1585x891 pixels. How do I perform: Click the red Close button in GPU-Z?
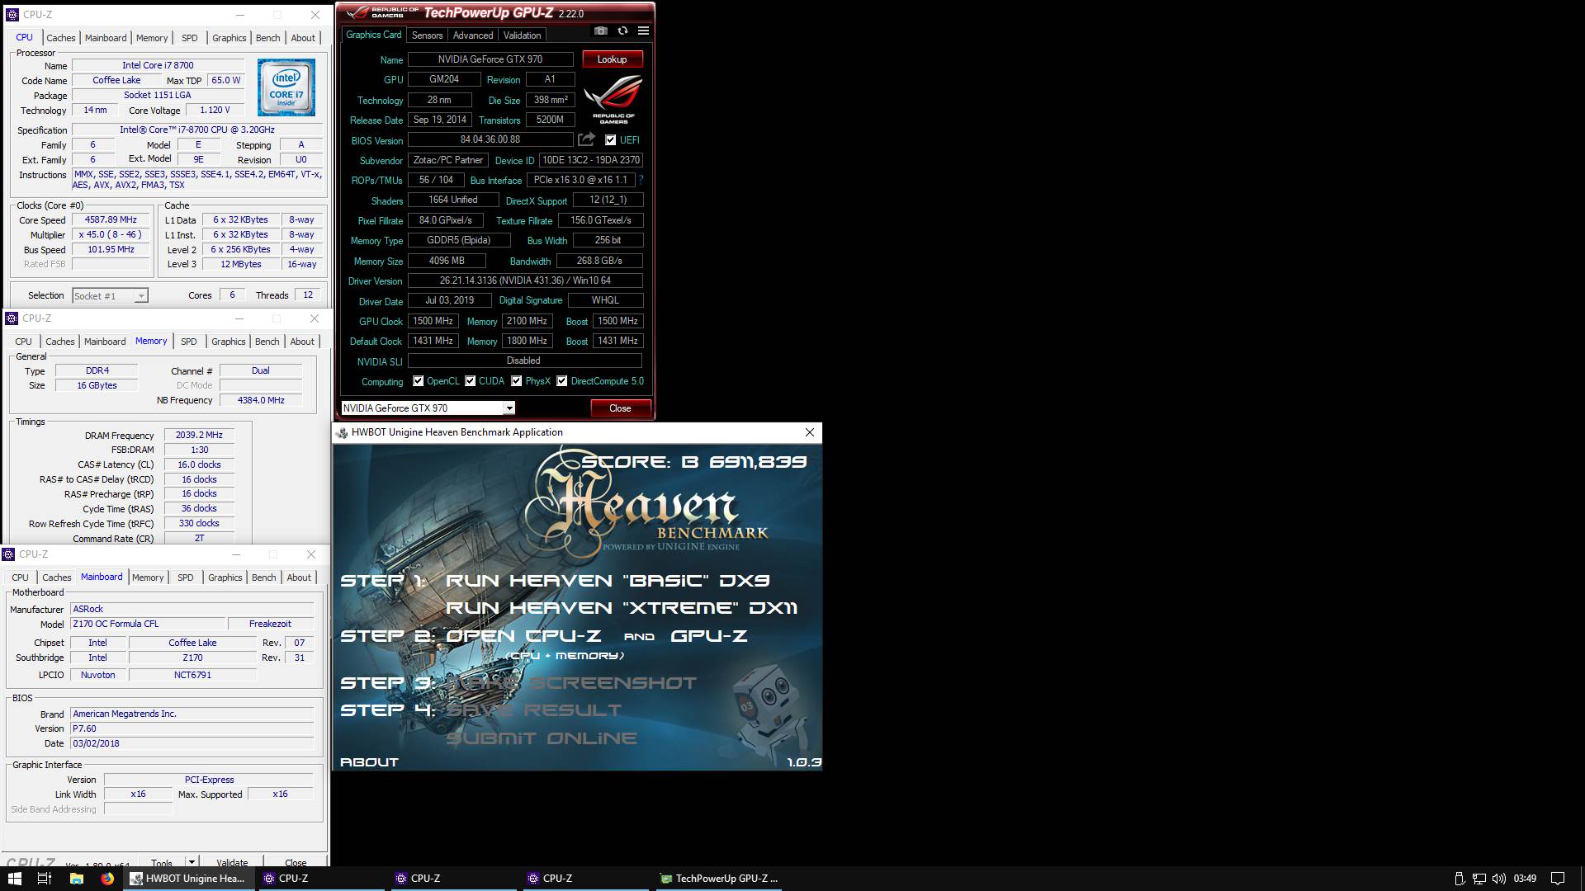[620, 408]
